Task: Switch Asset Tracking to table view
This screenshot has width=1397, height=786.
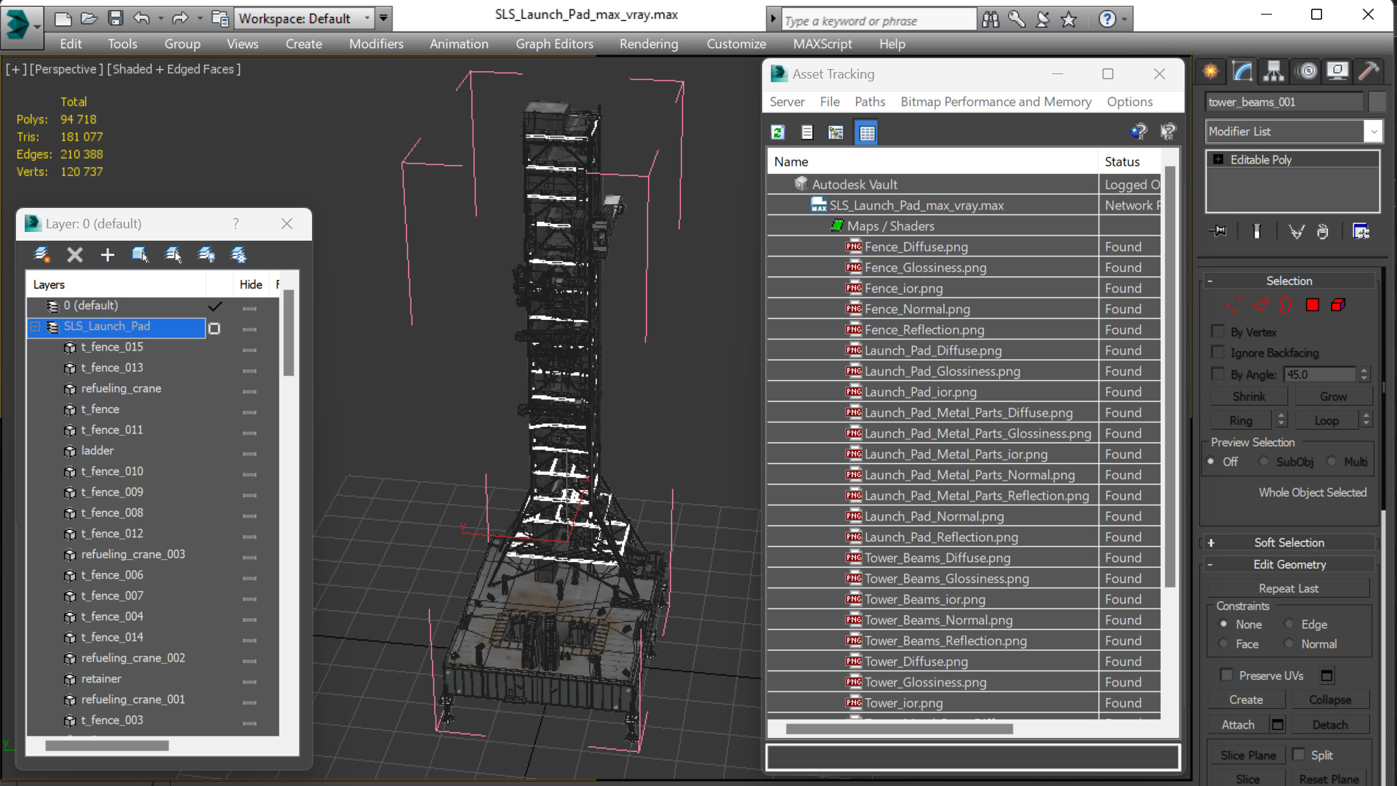Action: 866,132
